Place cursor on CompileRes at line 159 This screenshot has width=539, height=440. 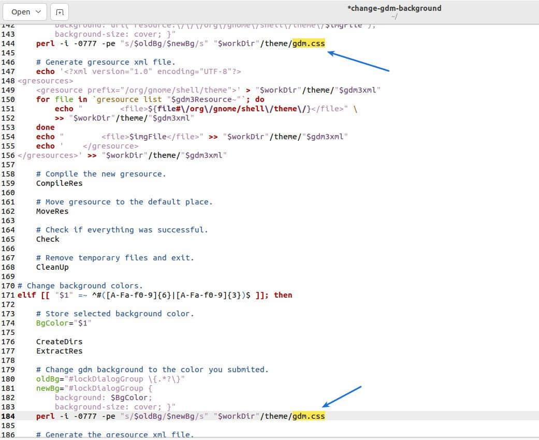(60, 183)
